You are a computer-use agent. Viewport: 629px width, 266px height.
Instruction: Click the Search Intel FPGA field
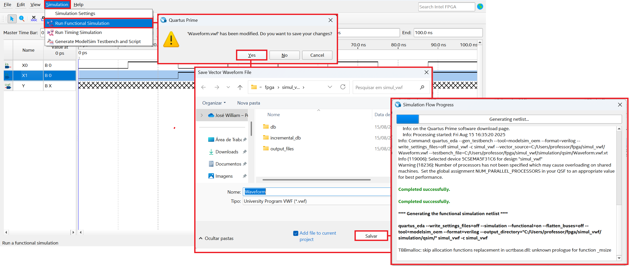[446, 7]
